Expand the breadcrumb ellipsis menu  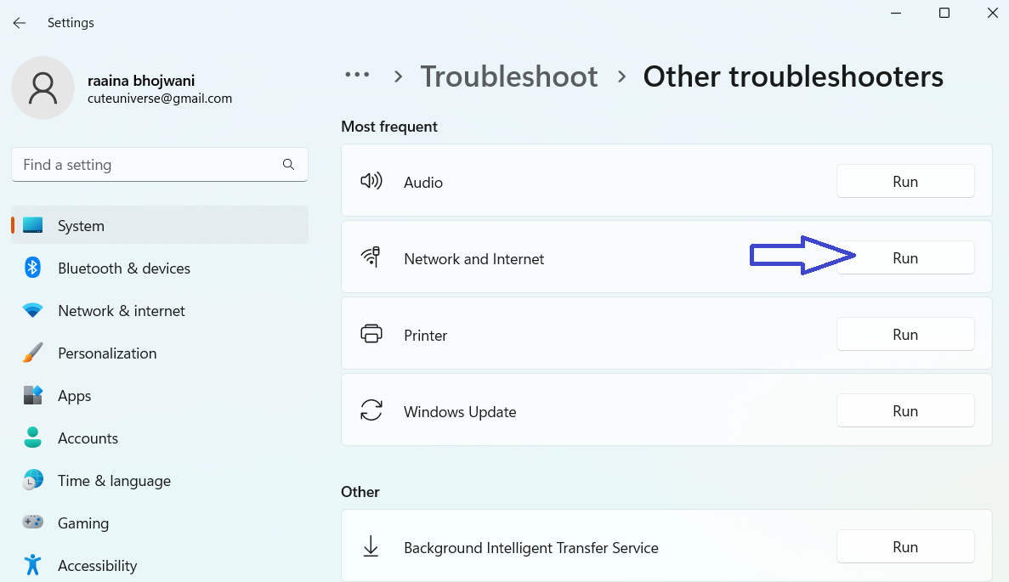tap(357, 76)
